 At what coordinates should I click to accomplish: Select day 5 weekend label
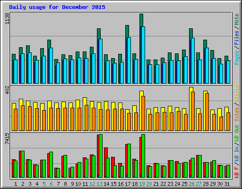click(x=44, y=184)
